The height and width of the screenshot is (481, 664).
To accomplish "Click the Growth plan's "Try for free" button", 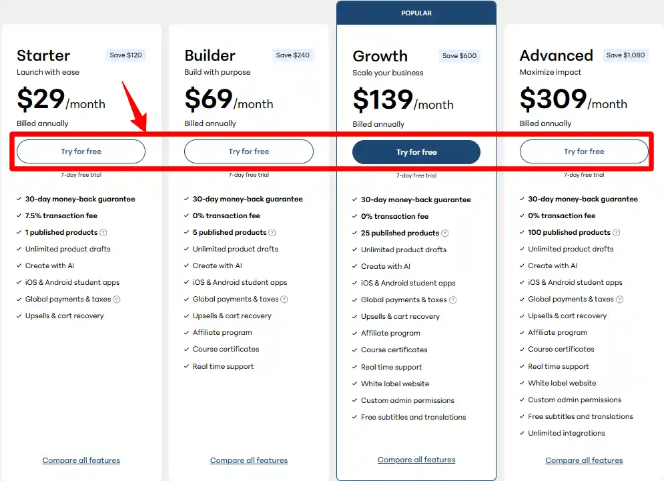I will [416, 152].
